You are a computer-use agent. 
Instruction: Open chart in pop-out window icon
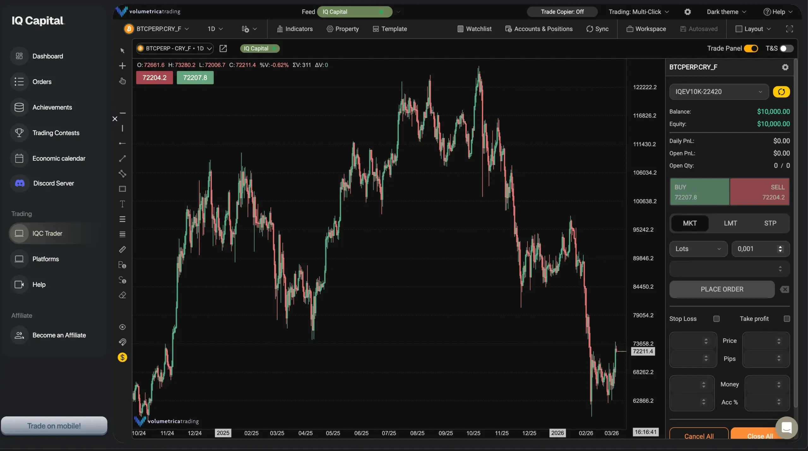[223, 48]
